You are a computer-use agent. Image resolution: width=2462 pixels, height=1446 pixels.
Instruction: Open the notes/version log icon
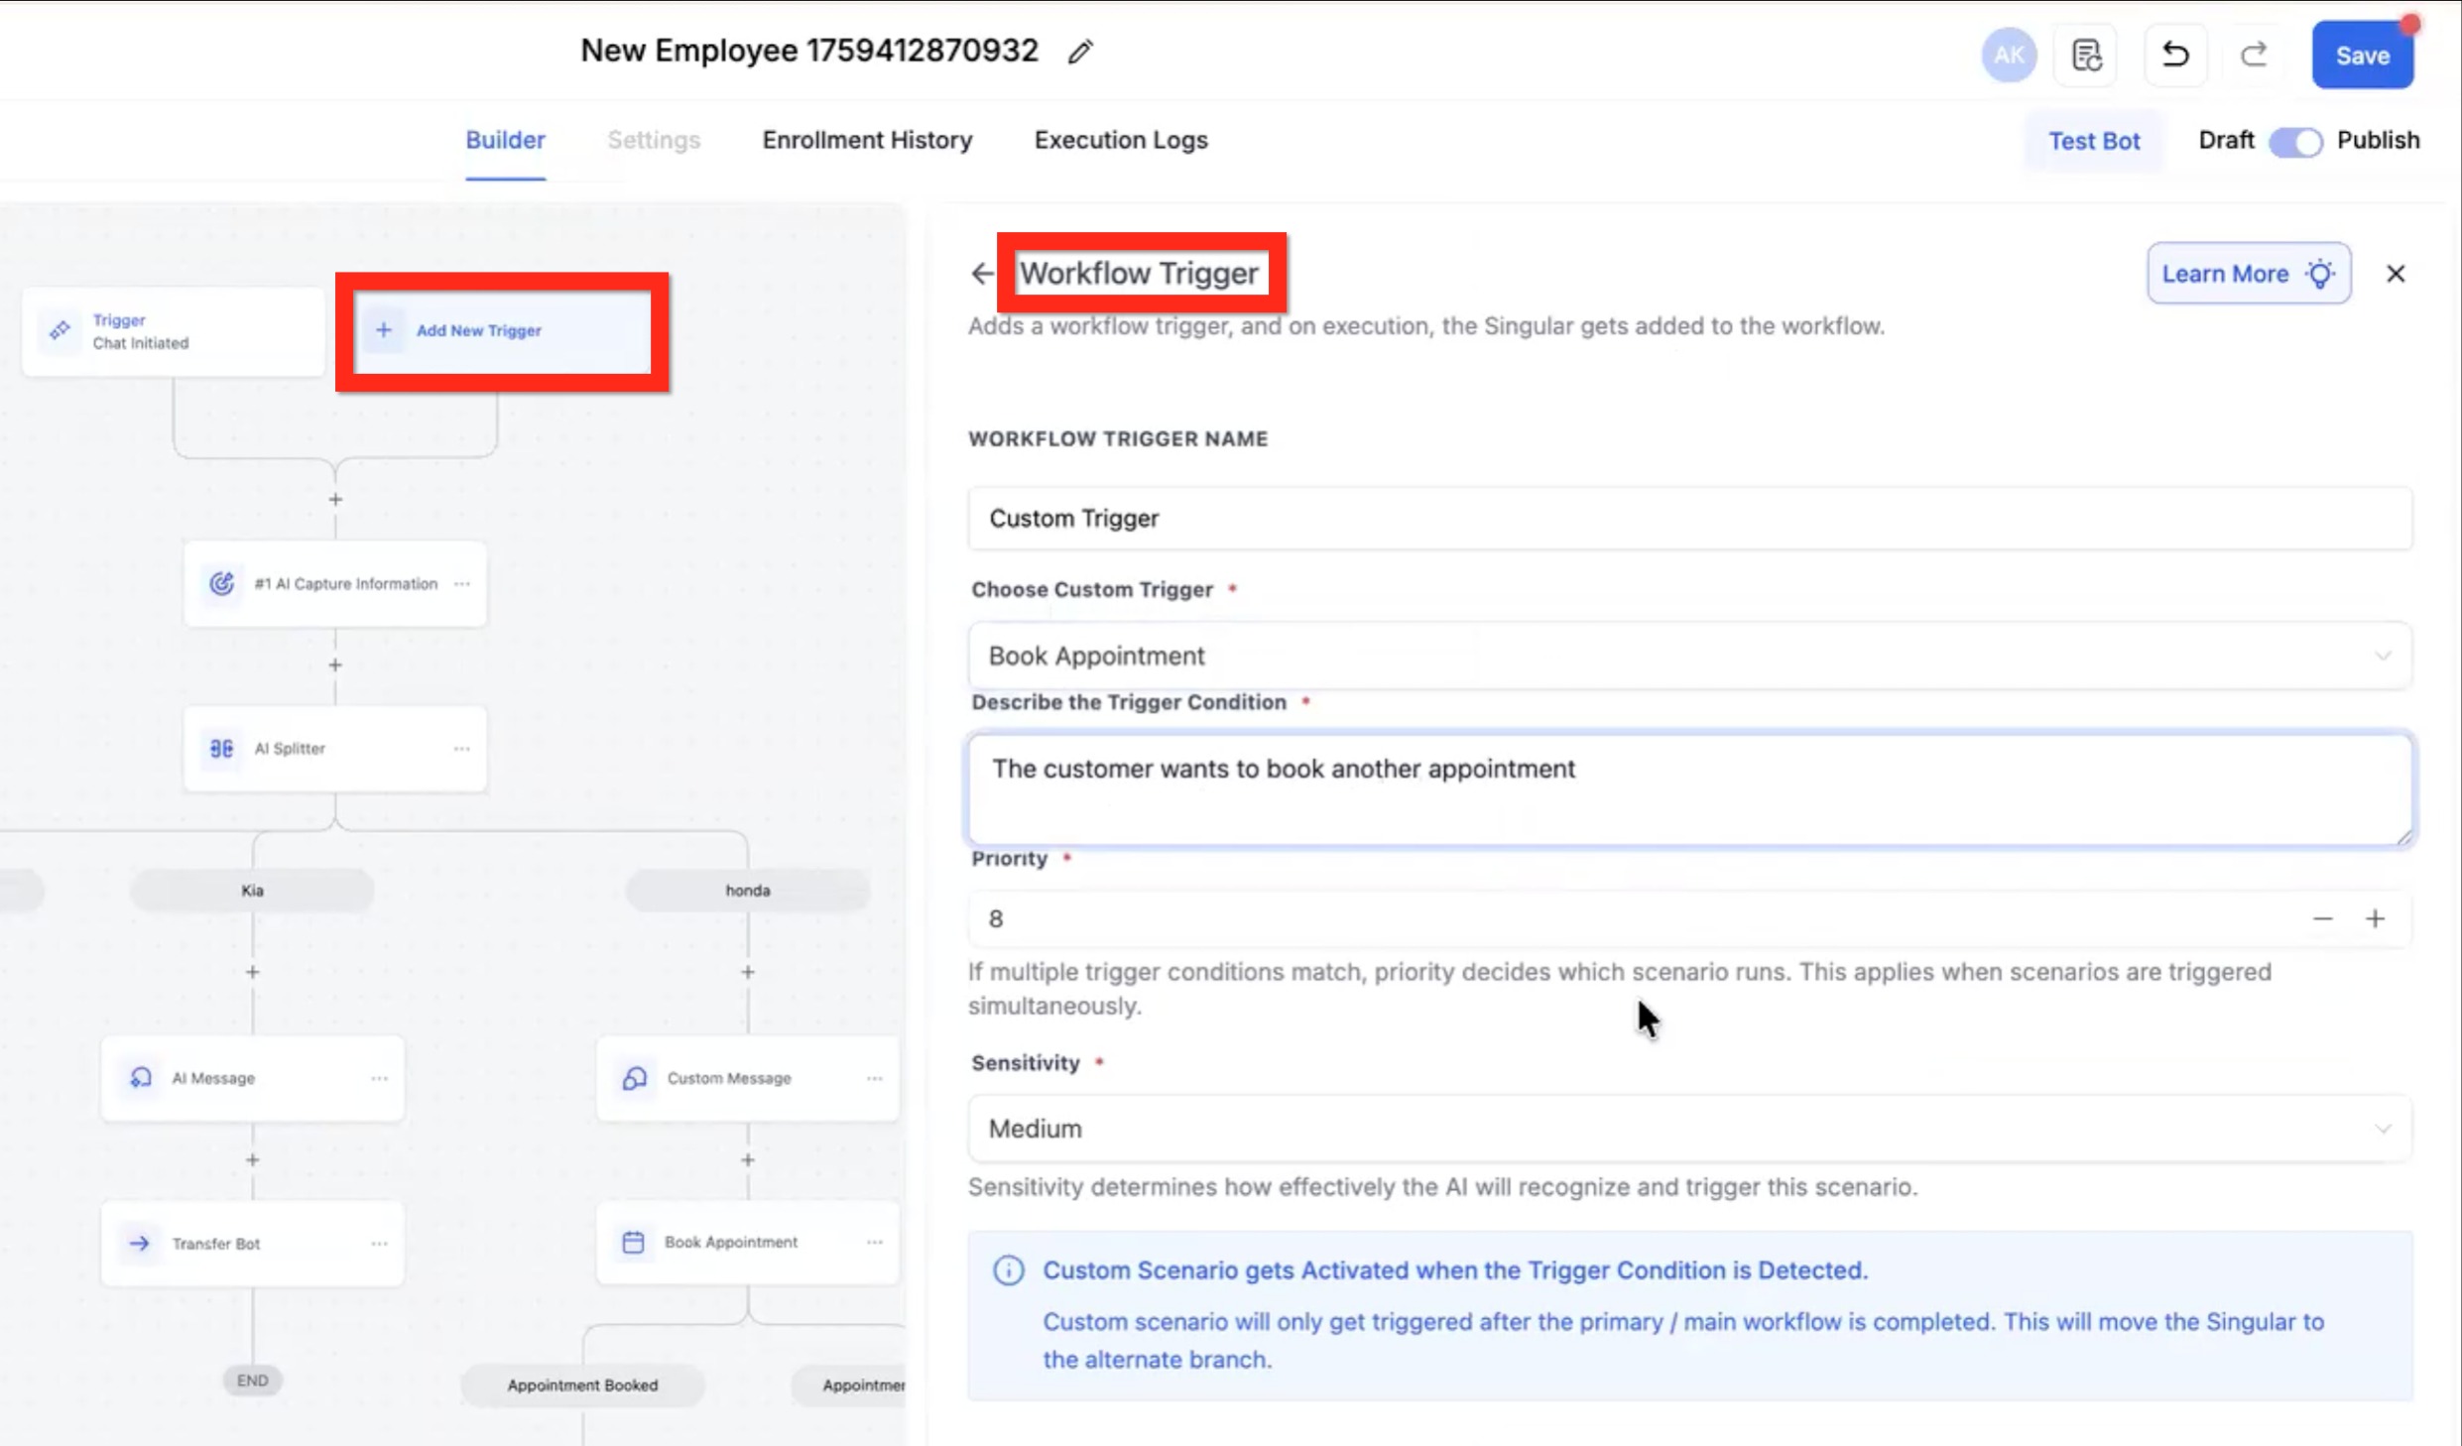tap(2086, 56)
